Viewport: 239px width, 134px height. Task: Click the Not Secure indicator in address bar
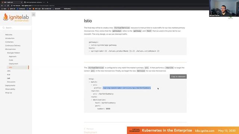(x=16, y=6)
